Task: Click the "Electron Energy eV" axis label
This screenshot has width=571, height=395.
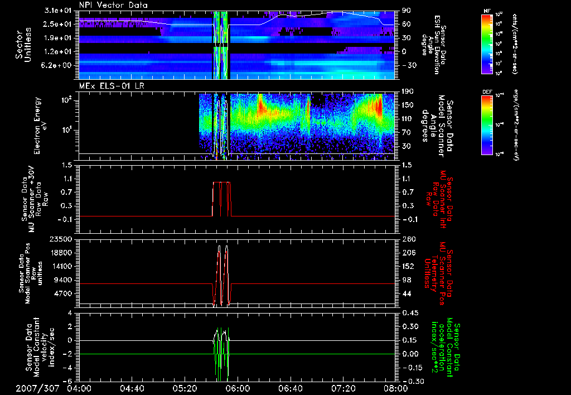Action: (x=40, y=126)
